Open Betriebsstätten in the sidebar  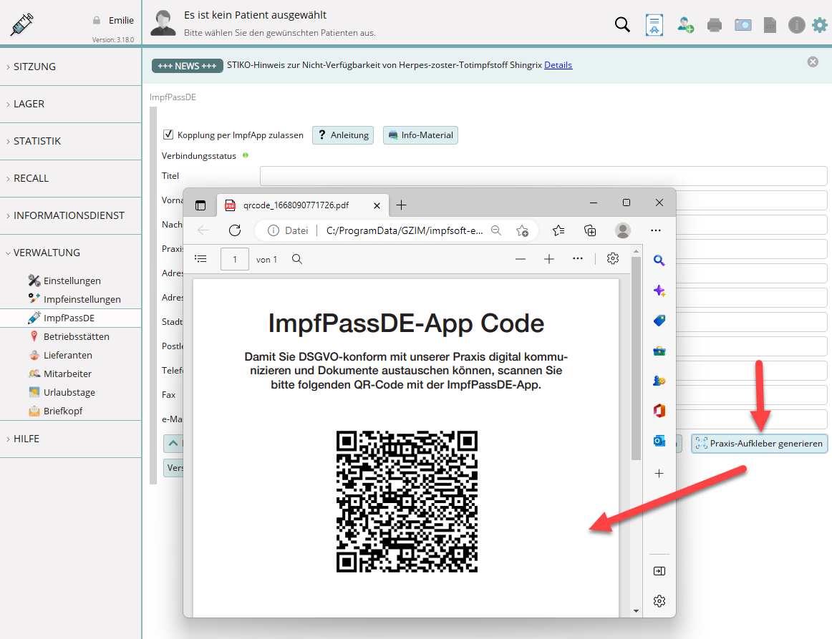click(77, 337)
